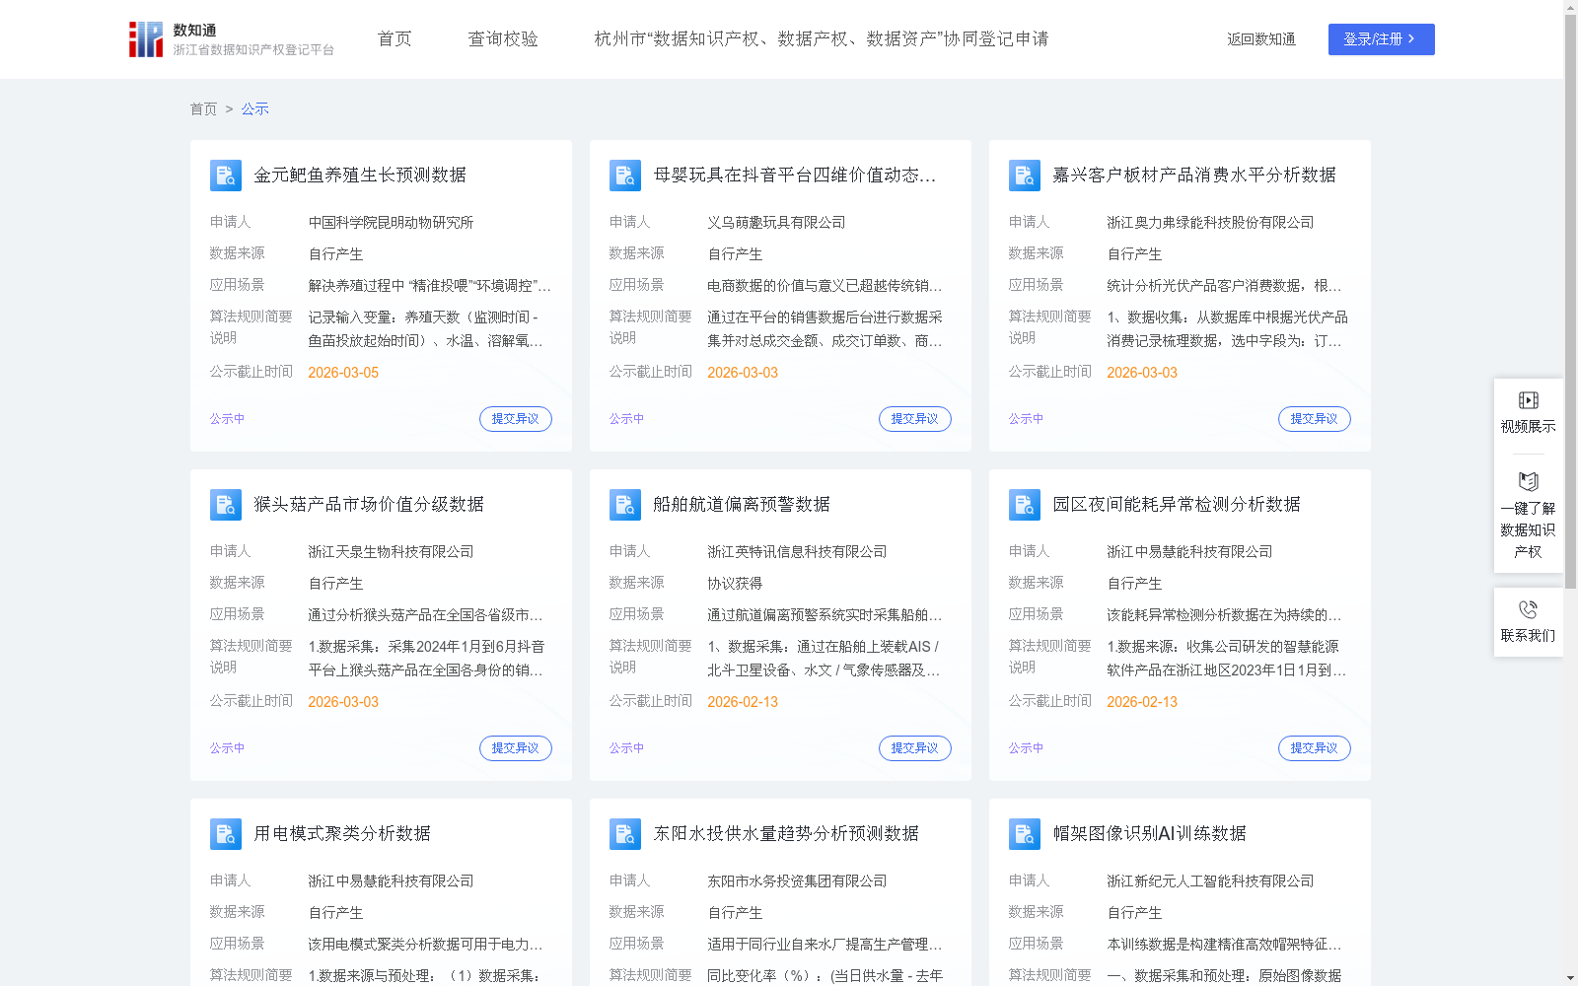Click applicant 浙江奥力弗绿能科技股份有限公司
This screenshot has height=986, width=1578.
[1210, 223]
